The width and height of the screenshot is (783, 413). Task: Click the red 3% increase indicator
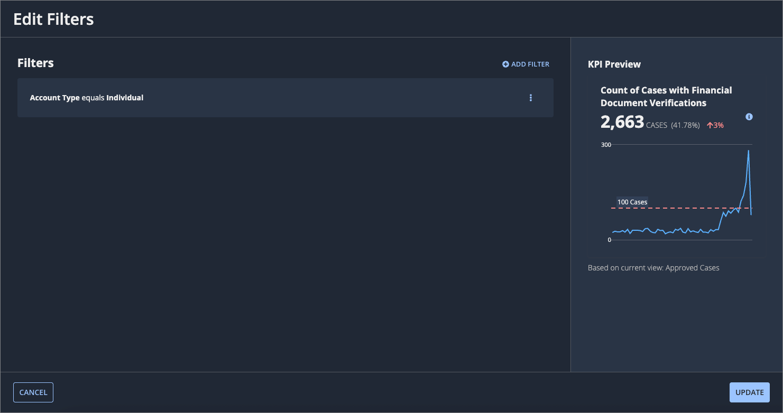pyautogui.click(x=715, y=125)
